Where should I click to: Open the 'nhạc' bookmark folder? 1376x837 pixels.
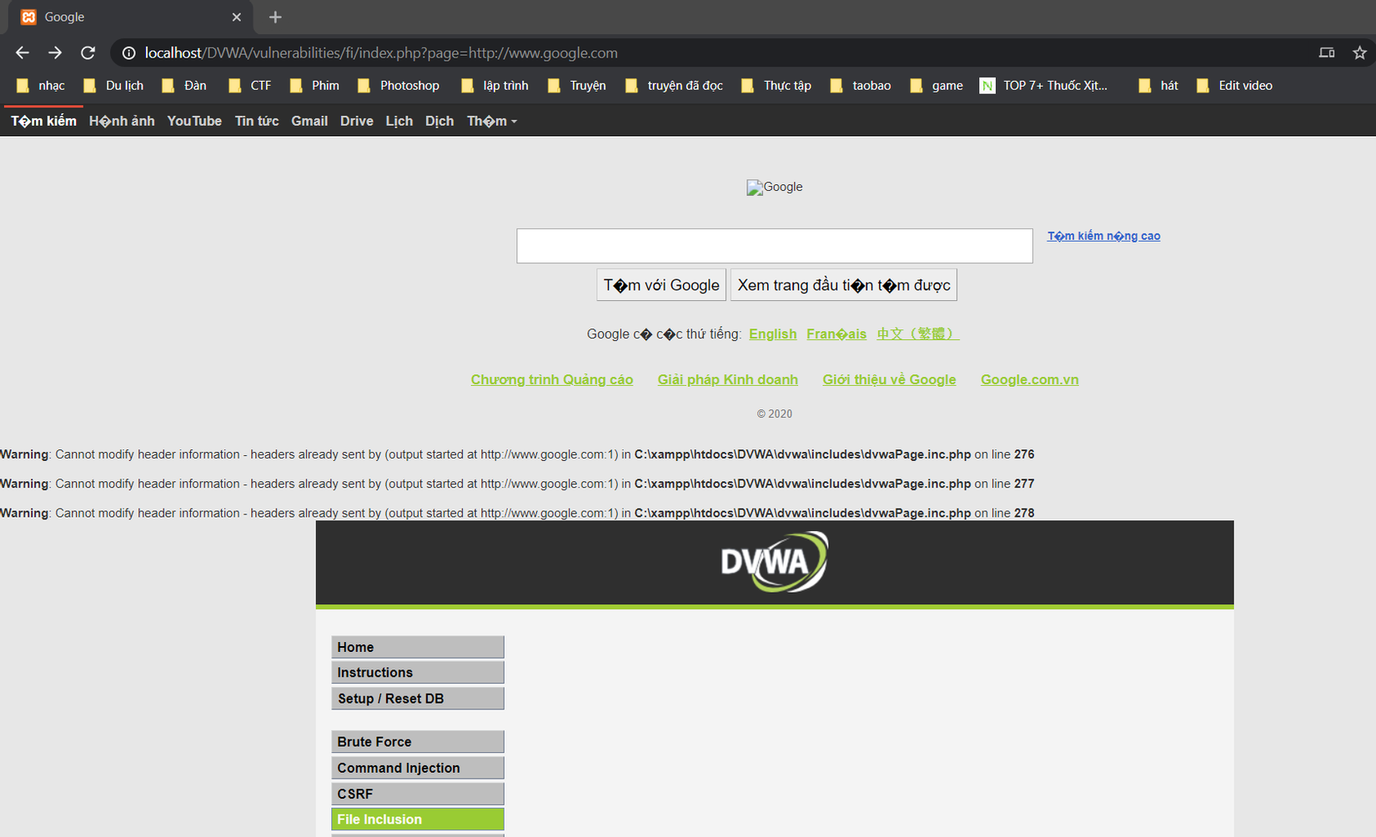click(x=41, y=85)
